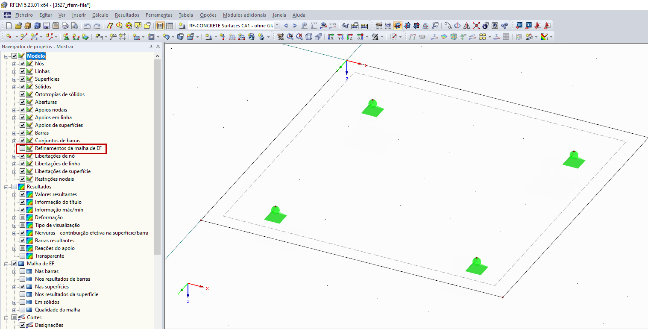Open the Módulos adicionais menu
This screenshot has height=329, width=648.
click(x=244, y=15)
